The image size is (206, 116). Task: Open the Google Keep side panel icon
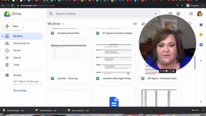(201, 35)
